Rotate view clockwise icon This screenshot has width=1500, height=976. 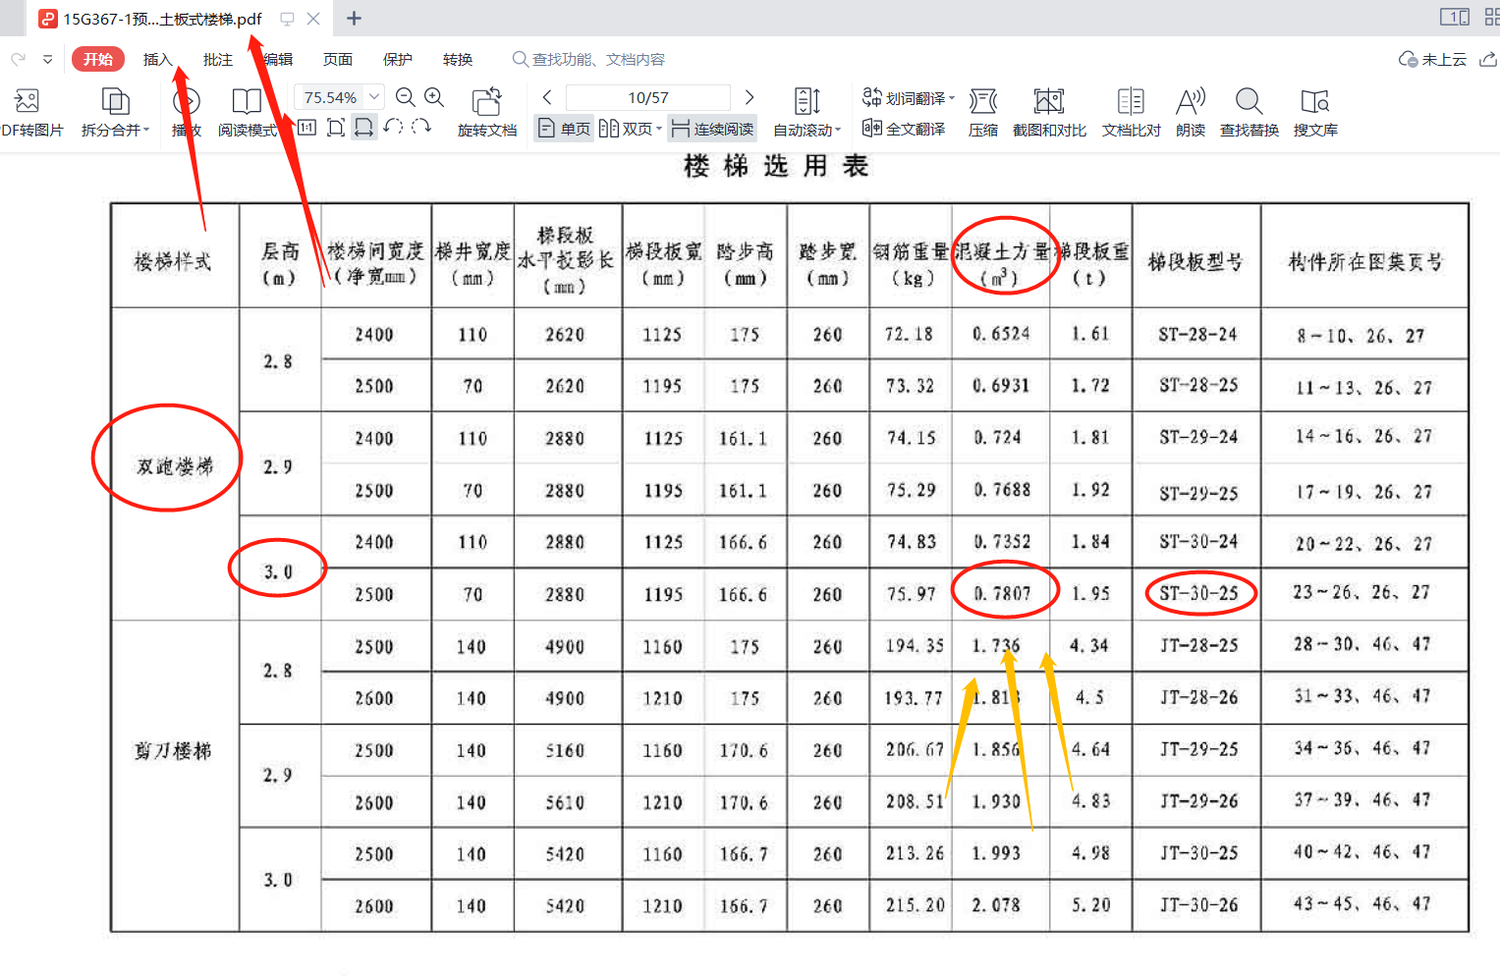(x=421, y=127)
